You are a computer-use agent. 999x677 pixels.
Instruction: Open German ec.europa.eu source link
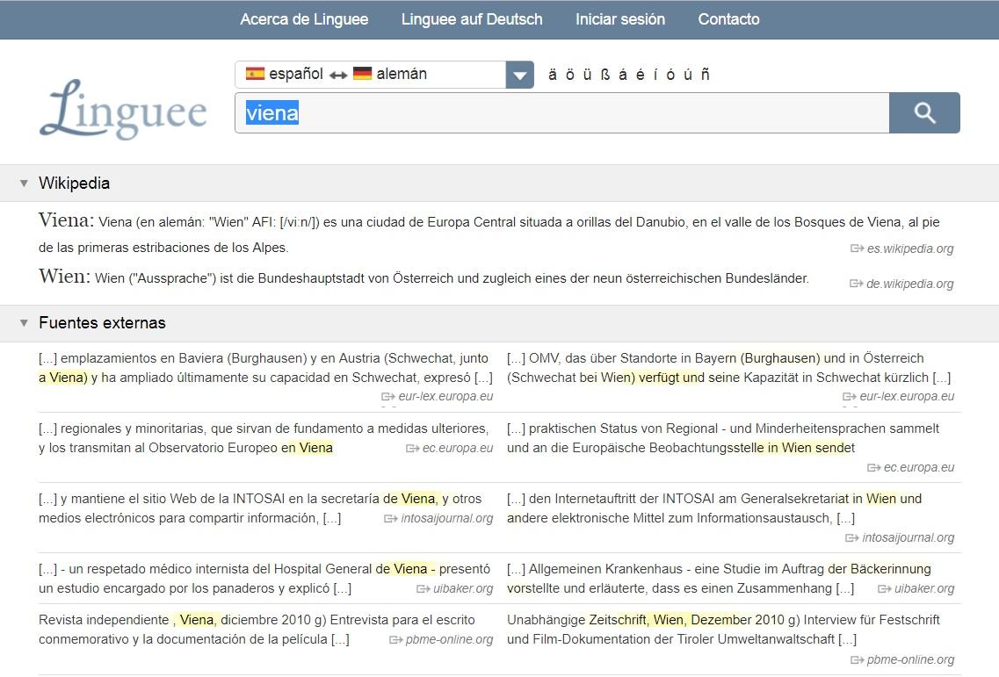click(911, 467)
